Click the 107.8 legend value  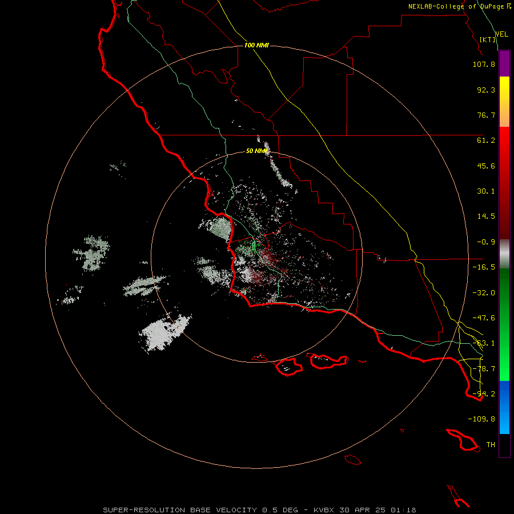pyautogui.click(x=484, y=64)
